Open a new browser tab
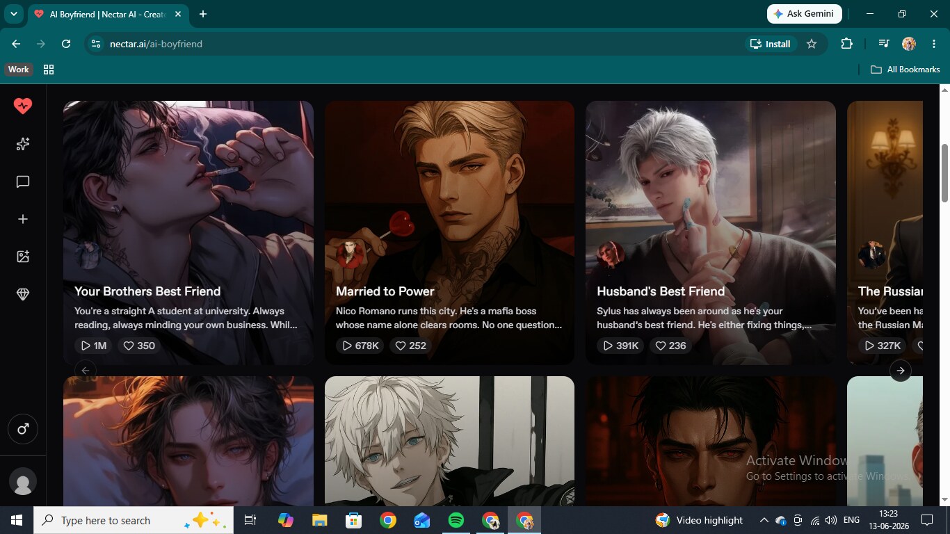Screen dimensions: 950x534 click(x=203, y=14)
